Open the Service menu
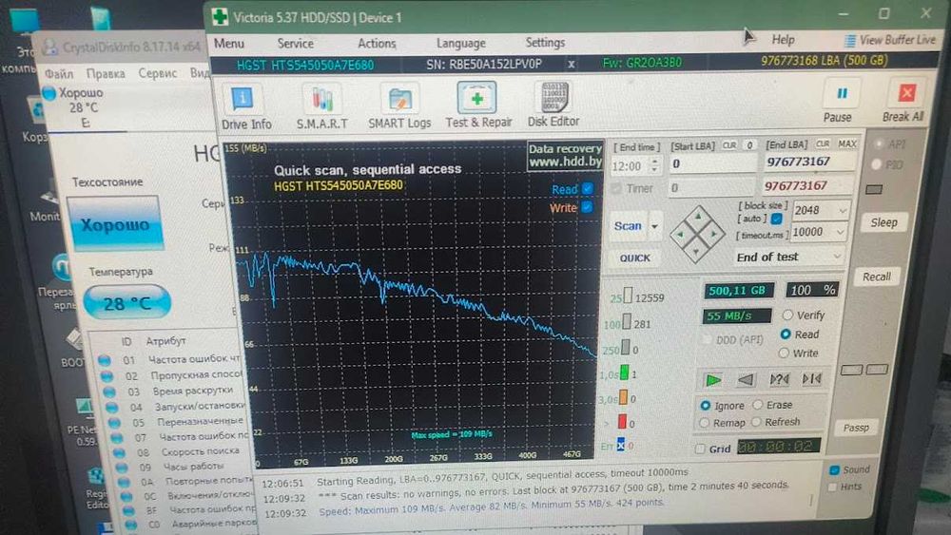This screenshot has height=535, width=951. click(x=296, y=44)
